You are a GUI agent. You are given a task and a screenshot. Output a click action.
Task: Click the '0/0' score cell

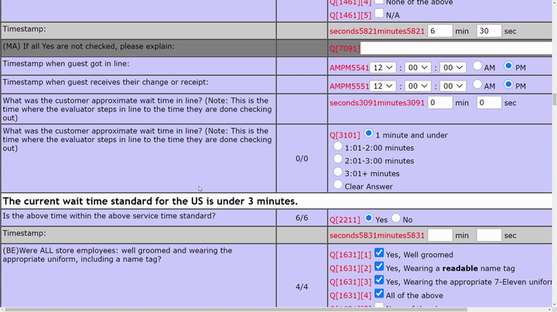click(x=302, y=158)
